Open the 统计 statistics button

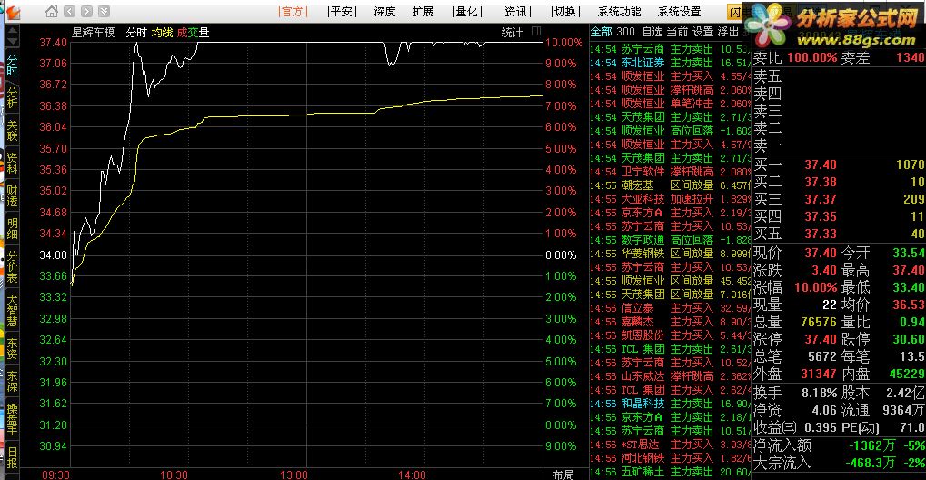[512, 33]
